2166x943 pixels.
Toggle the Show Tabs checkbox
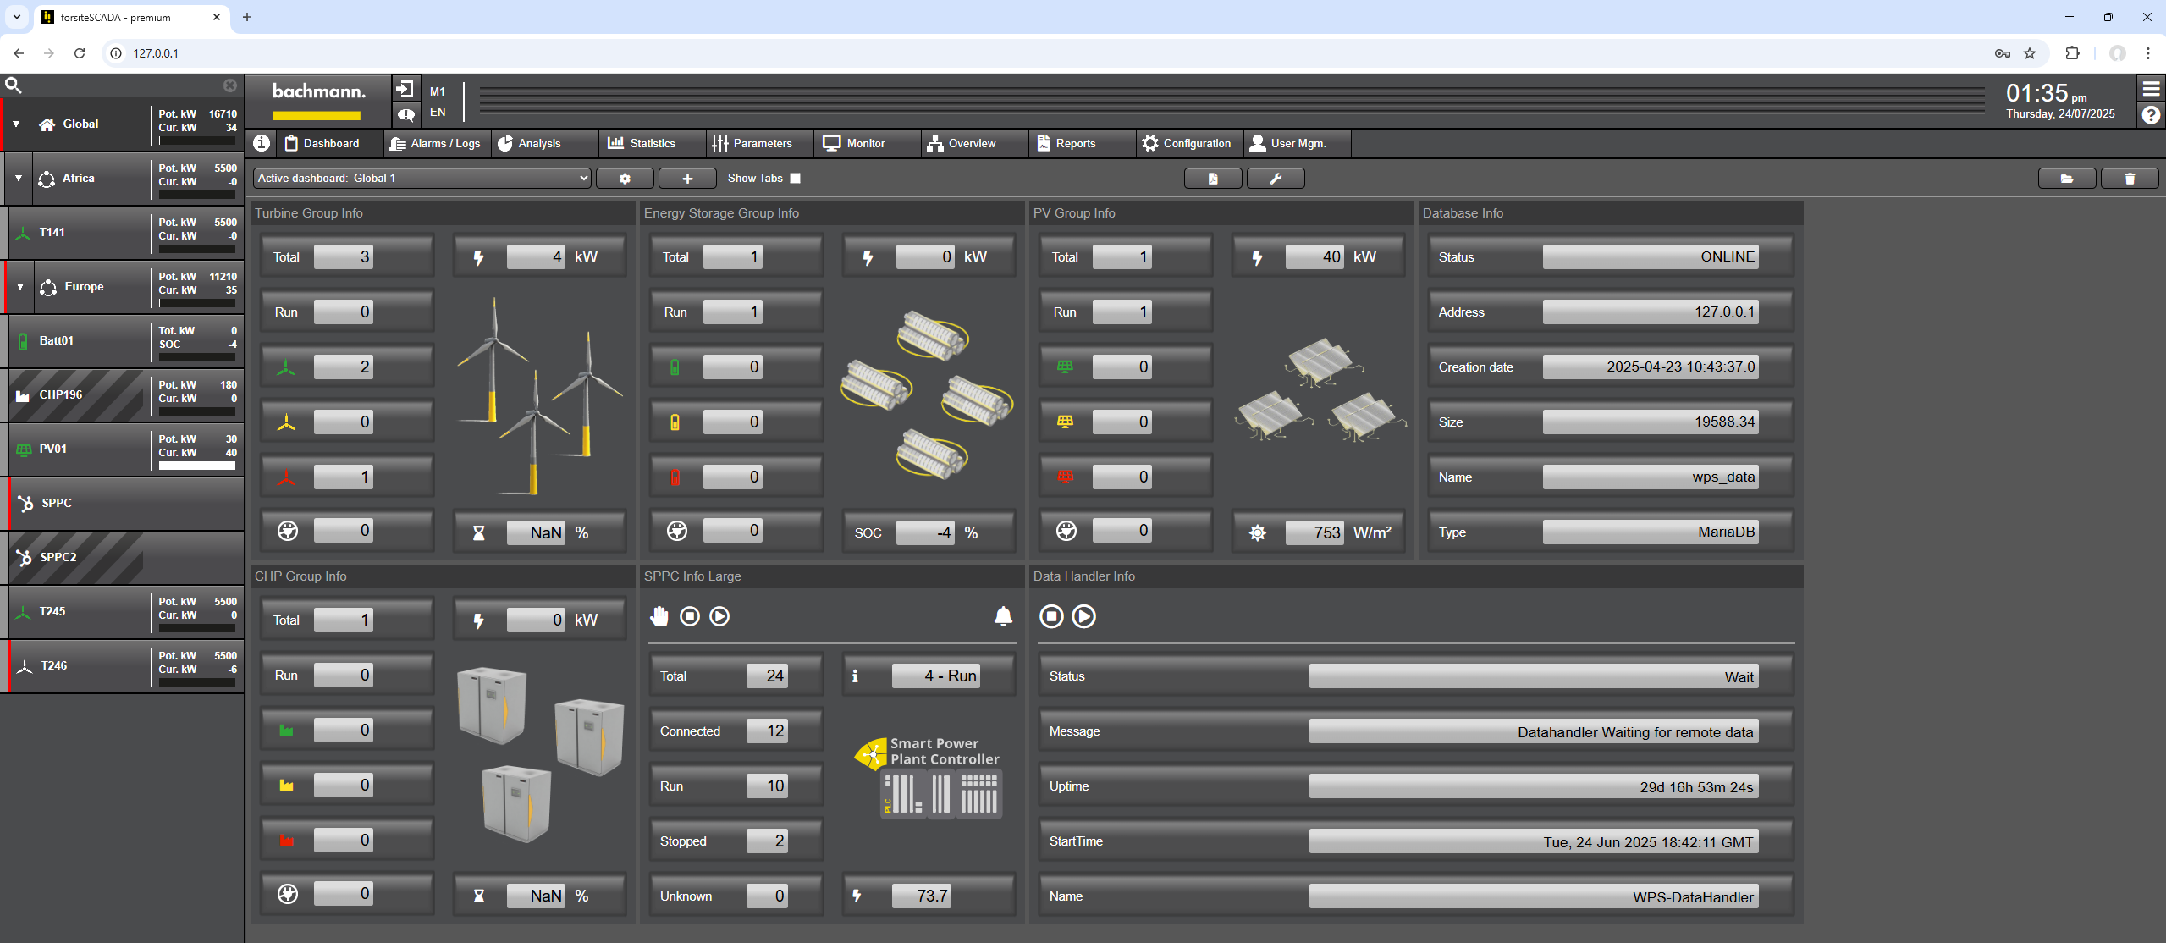pos(795,179)
